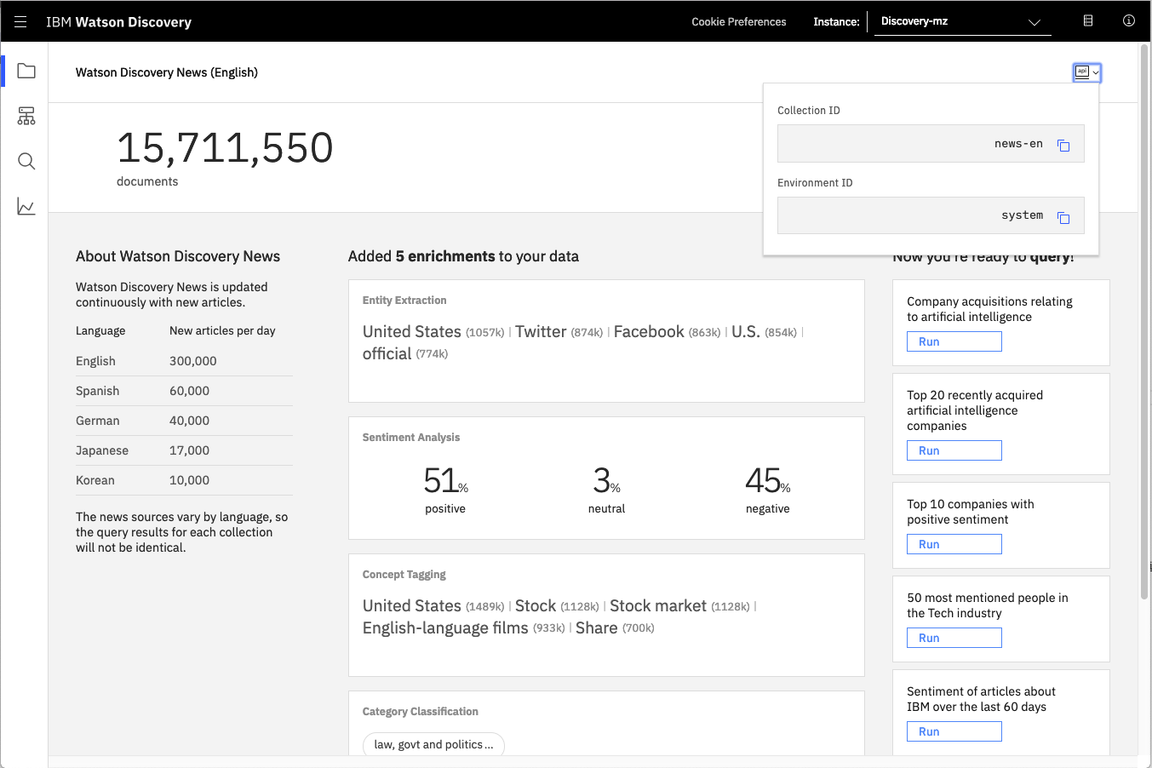1152x768 pixels.
Task: Run 50 most mentioned people in Tech query
Action: coord(954,638)
